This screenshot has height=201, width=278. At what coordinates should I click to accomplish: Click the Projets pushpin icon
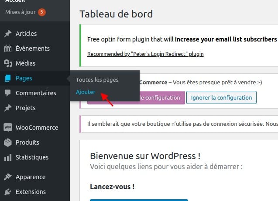pos(8,108)
